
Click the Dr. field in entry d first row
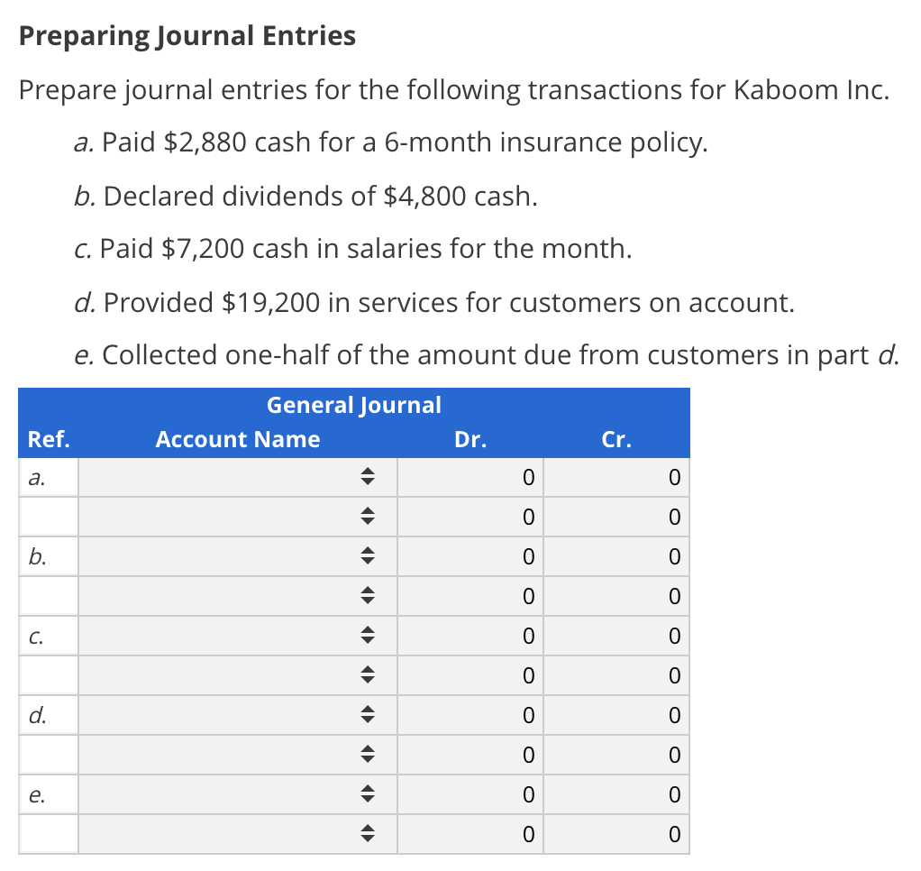470,715
